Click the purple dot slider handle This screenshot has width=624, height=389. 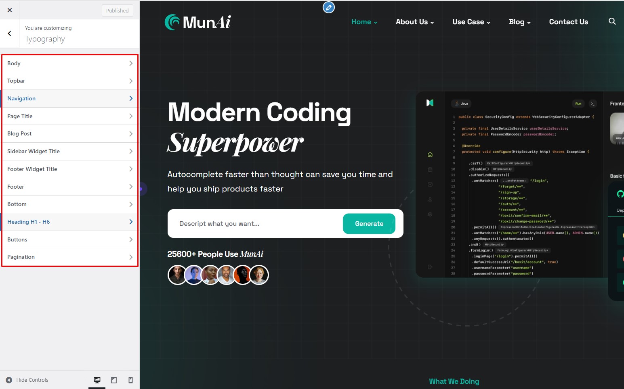[141, 189]
